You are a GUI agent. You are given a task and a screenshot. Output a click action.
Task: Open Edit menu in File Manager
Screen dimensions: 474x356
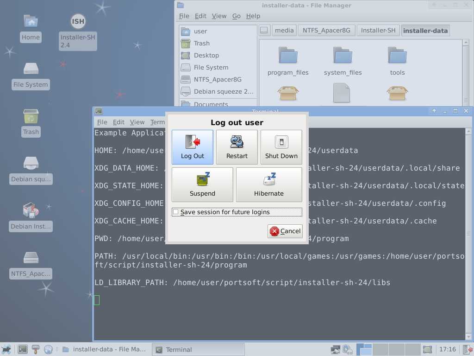(x=200, y=16)
